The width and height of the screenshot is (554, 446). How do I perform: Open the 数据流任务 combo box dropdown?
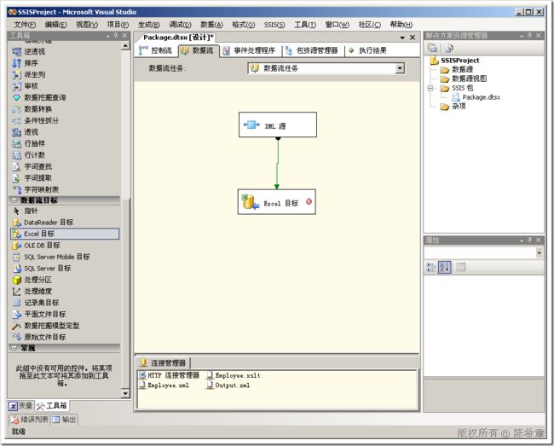click(x=400, y=68)
